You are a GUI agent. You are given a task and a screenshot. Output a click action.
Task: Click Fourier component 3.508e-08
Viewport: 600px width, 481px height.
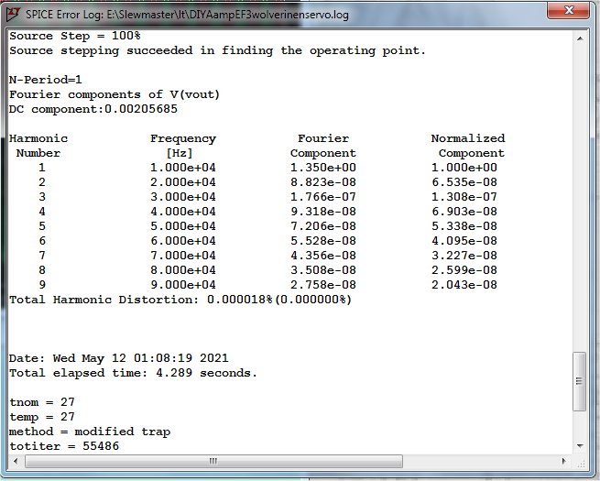tap(323, 270)
